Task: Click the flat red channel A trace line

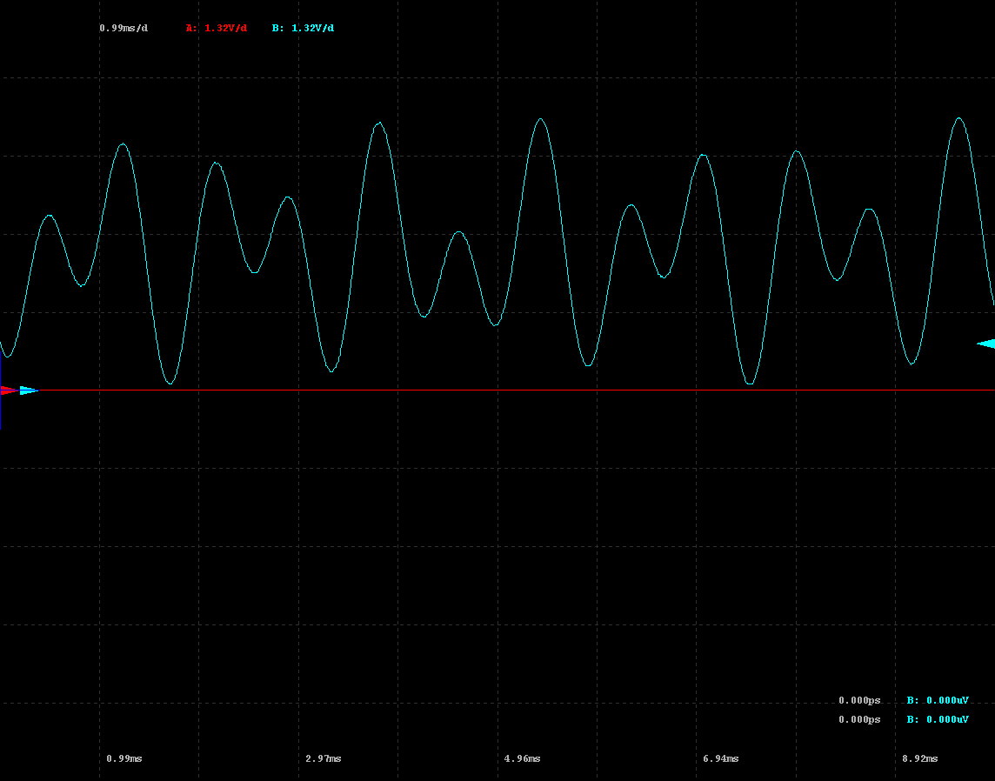Action: click(x=522, y=390)
